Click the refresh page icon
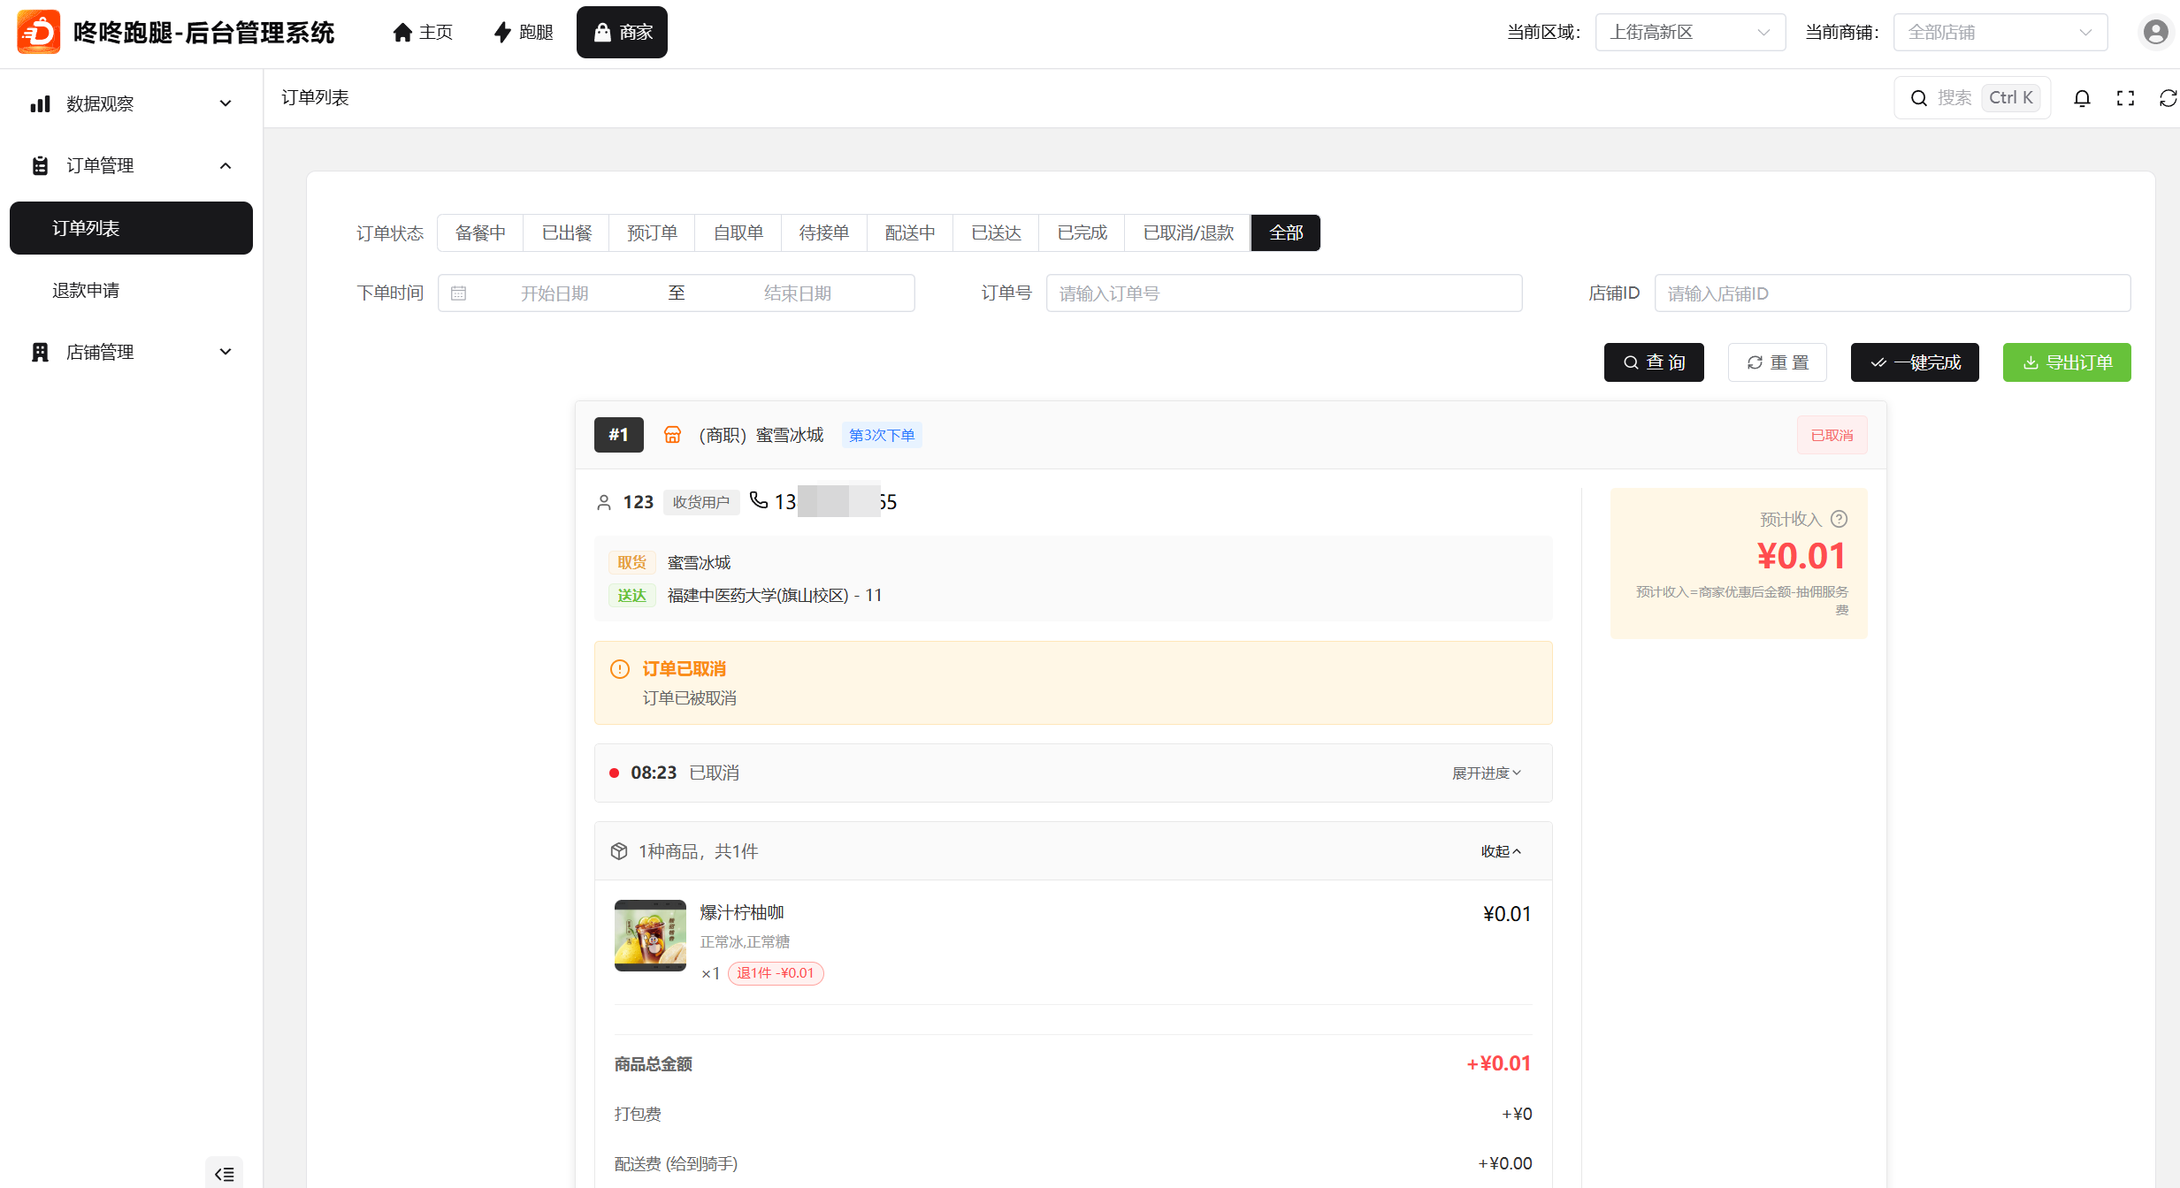Screen dimensions: 2180x1188 tap(2168, 98)
